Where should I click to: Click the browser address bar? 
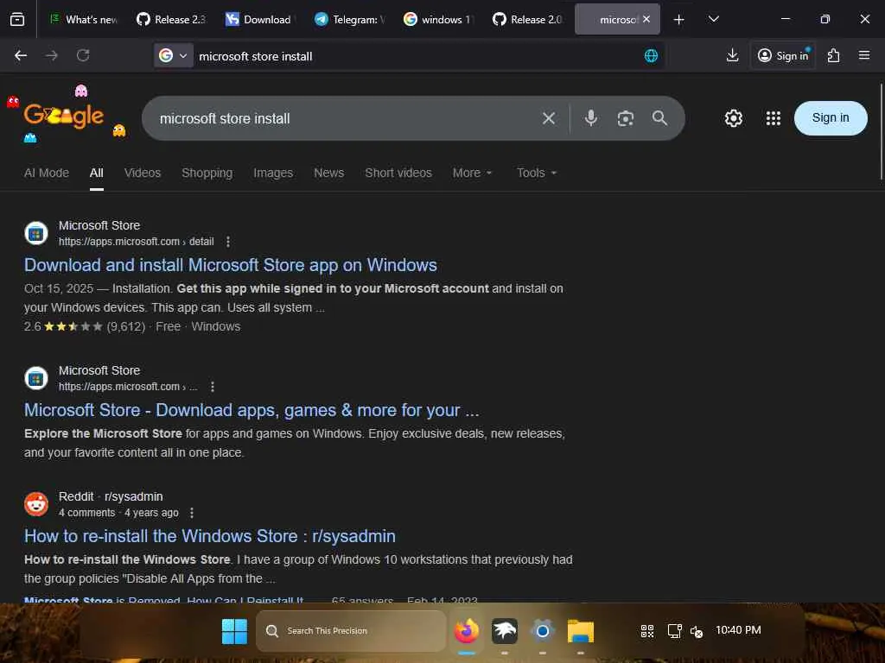coord(417,56)
